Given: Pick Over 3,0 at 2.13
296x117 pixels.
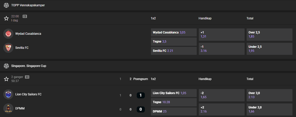Looking at the screenshot, I should point(269,95).
